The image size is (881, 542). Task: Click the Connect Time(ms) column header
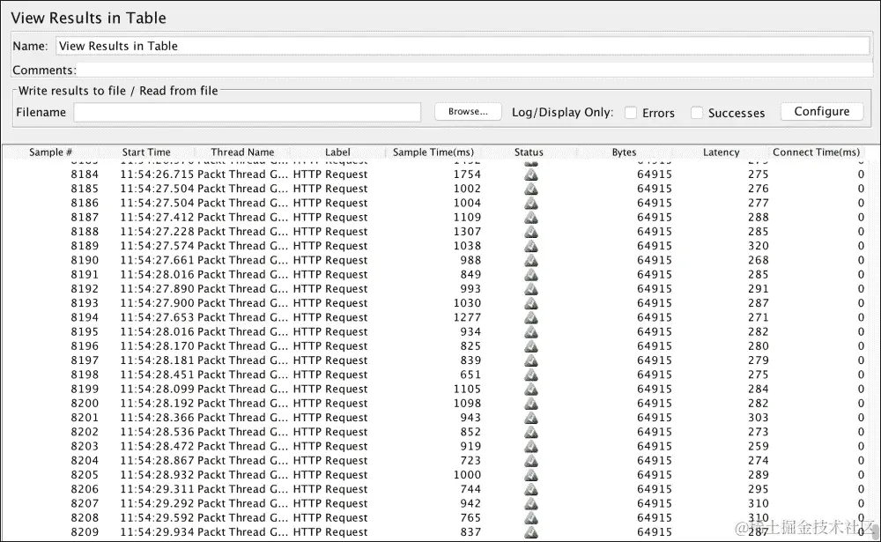pos(816,152)
